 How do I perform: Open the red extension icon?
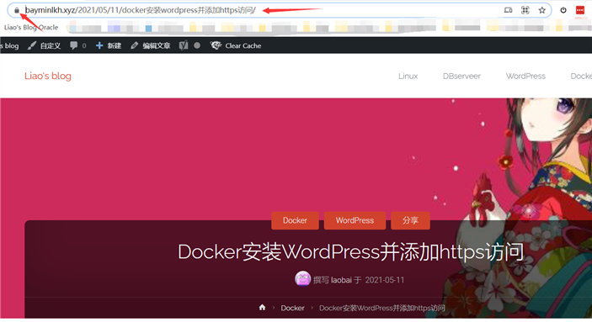point(580,10)
